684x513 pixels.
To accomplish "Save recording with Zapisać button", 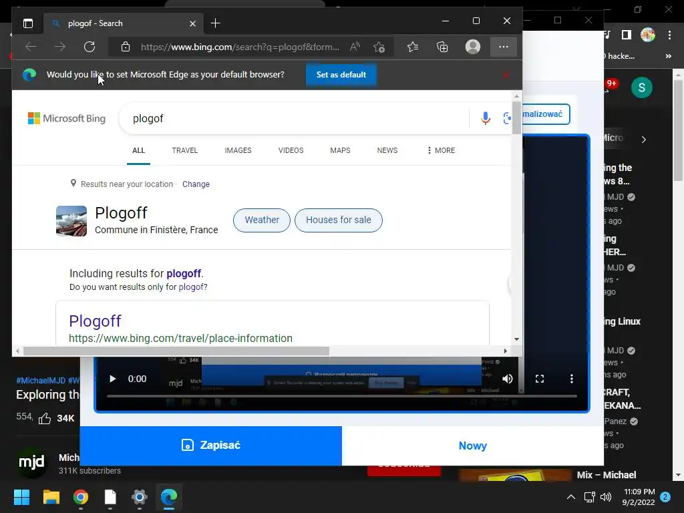I will click(x=211, y=446).
